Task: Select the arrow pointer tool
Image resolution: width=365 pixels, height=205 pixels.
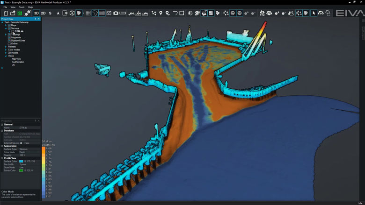Action: [x=314, y=13]
